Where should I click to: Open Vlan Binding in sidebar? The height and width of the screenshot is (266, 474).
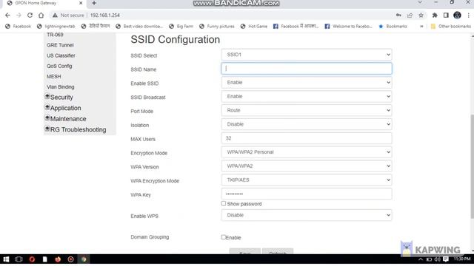[61, 87]
